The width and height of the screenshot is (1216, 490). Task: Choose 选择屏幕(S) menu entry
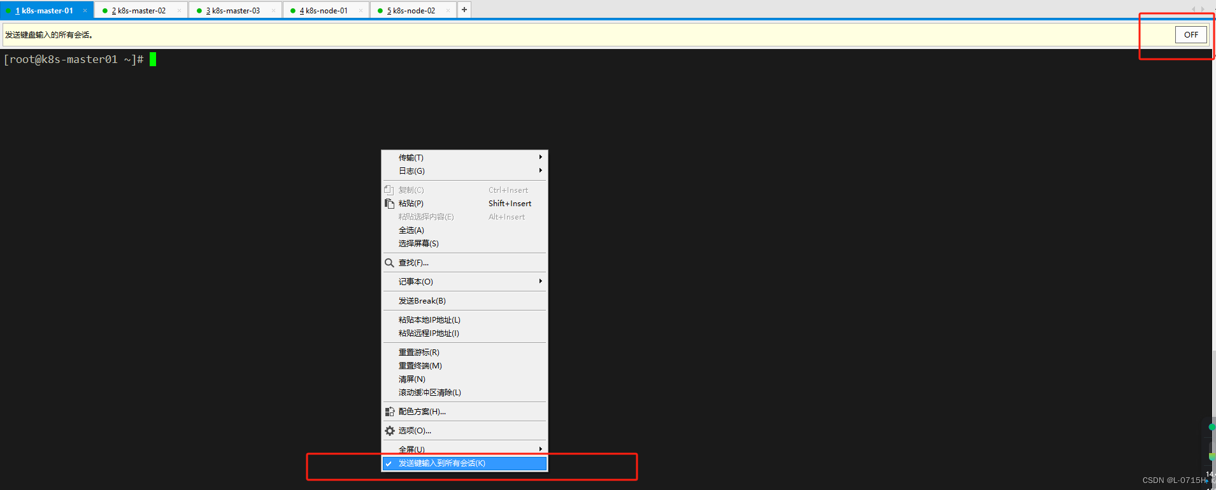(x=464, y=244)
